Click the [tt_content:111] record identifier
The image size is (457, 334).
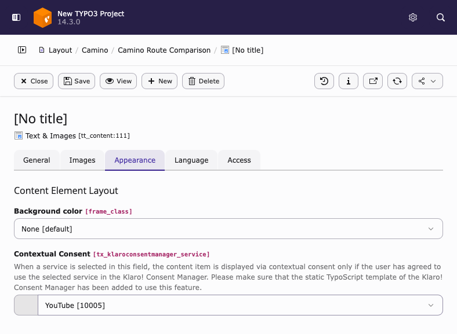click(104, 135)
